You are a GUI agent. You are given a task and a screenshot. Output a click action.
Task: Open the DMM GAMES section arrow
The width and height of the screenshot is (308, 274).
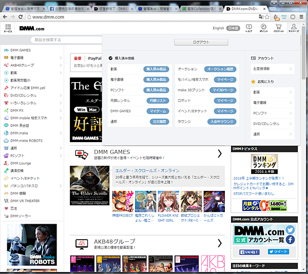tap(220, 154)
